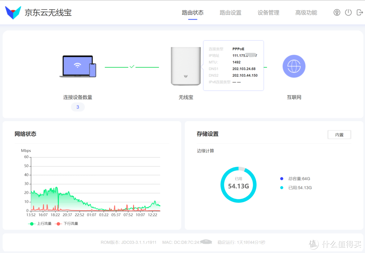Click the firmware upgrade icon in the header
Image resolution: width=365 pixels, height=253 pixels.
337,12
